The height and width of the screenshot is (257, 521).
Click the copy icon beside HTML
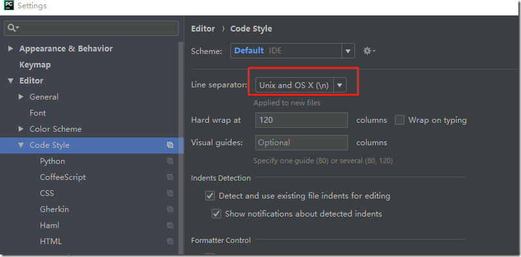[x=170, y=242]
